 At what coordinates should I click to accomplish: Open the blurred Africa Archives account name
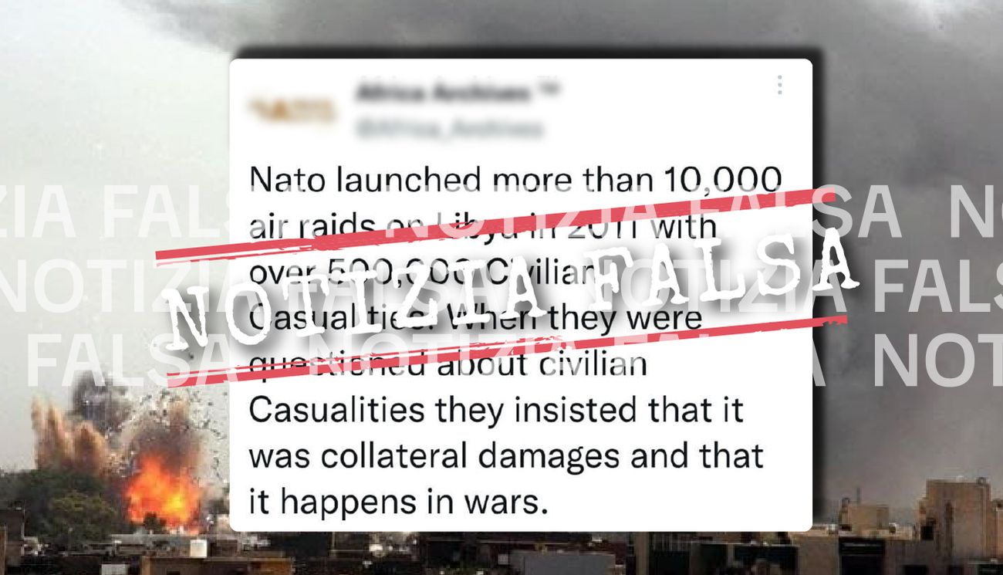(444, 93)
